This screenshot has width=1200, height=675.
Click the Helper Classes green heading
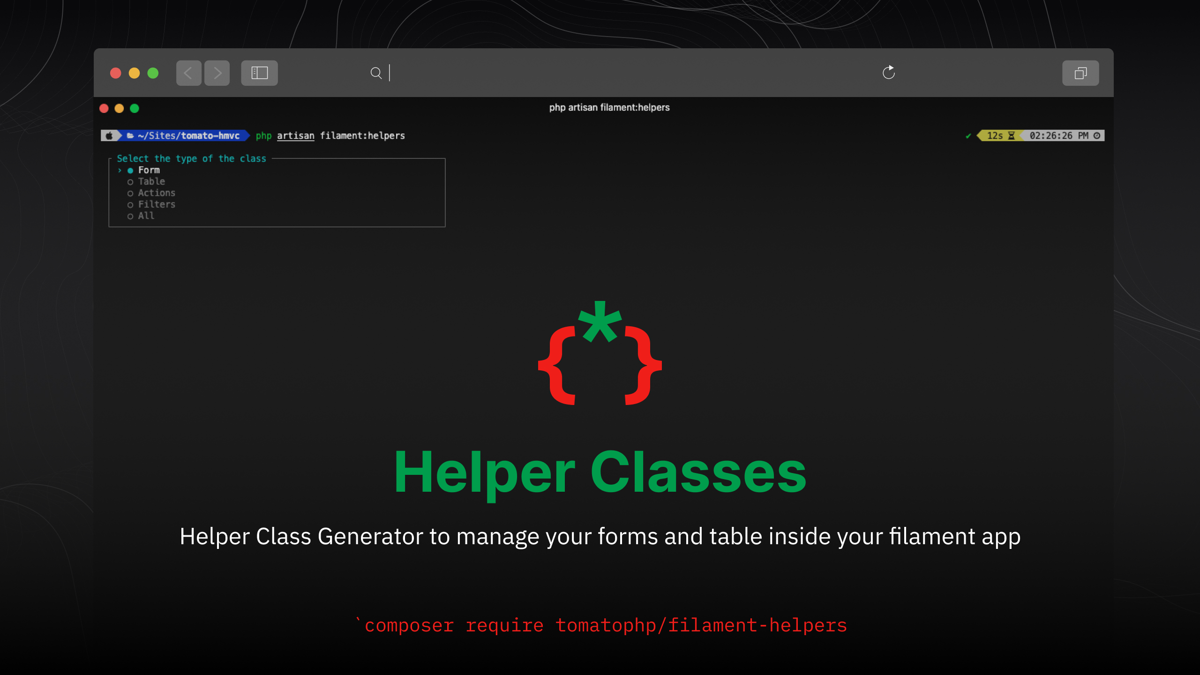coord(600,471)
